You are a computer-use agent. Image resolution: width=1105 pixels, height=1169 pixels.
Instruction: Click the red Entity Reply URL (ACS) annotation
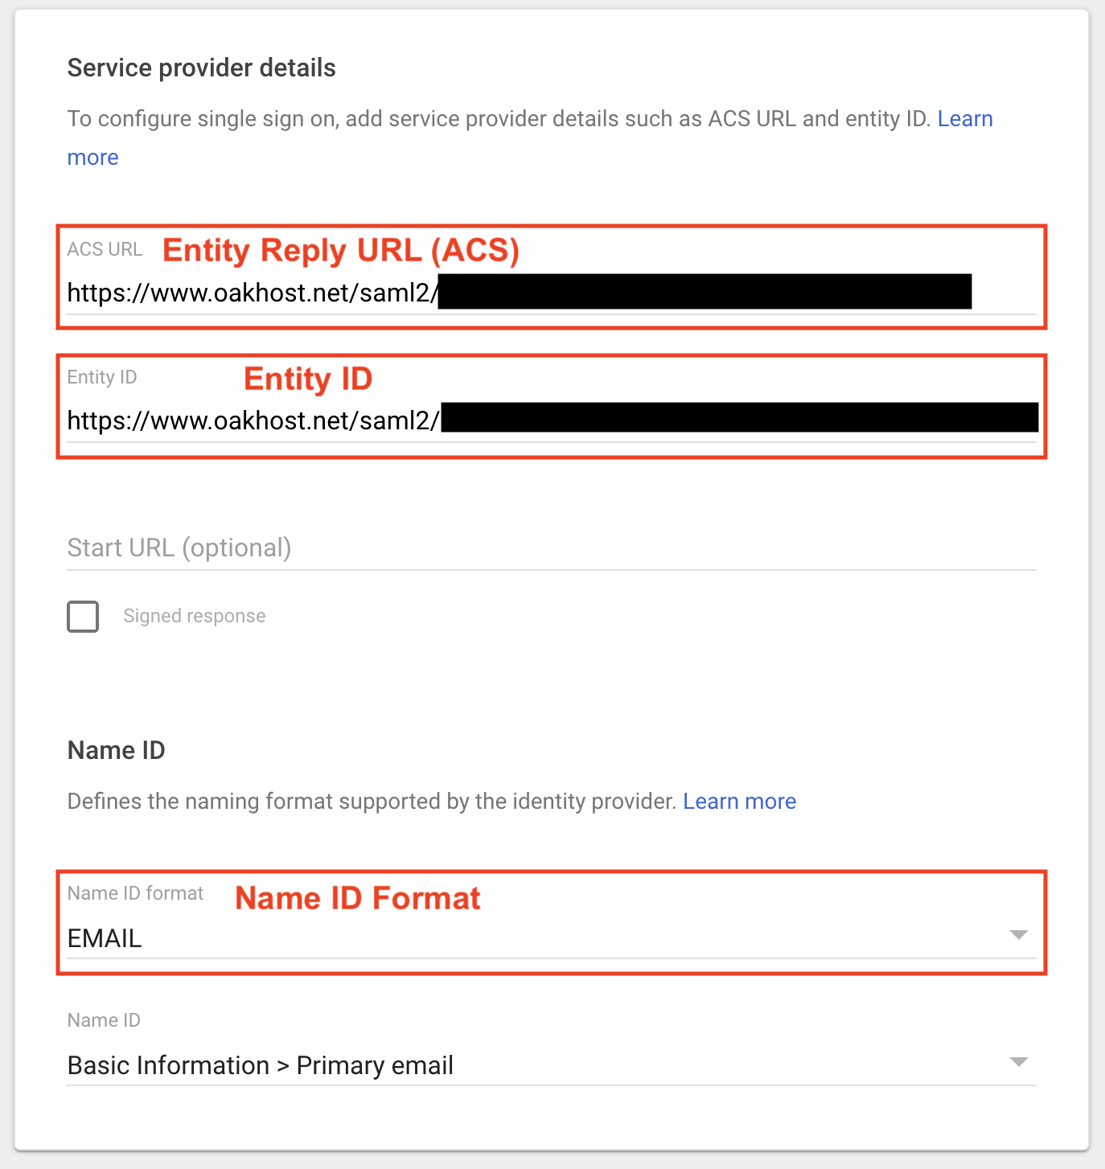tap(341, 251)
